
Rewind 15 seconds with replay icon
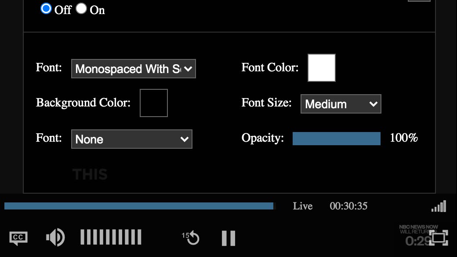click(x=191, y=238)
